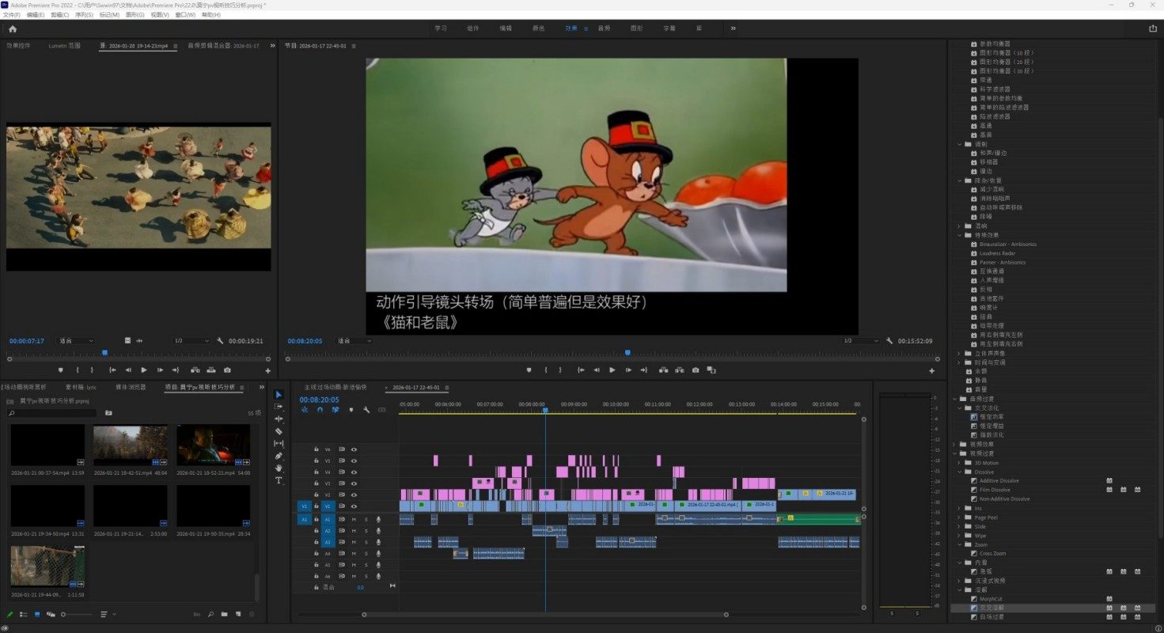
Task: Expand the Page Peel effects folder
Action: coord(960,517)
